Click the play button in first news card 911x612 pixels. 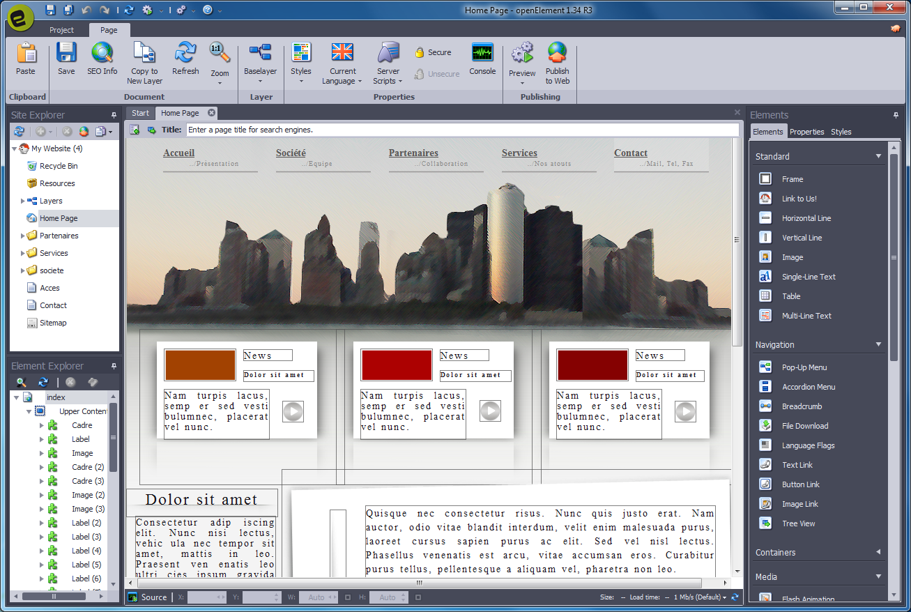293,411
